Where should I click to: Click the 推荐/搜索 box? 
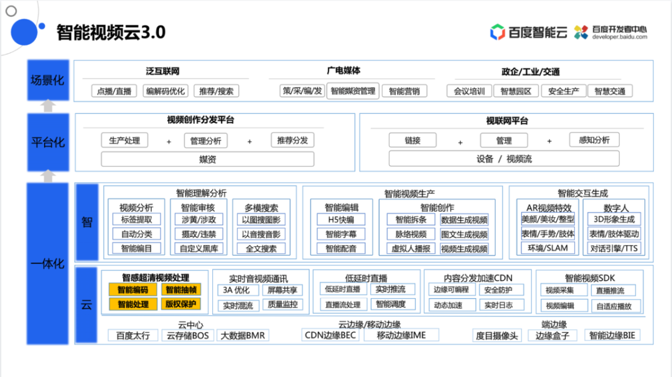coord(217,91)
